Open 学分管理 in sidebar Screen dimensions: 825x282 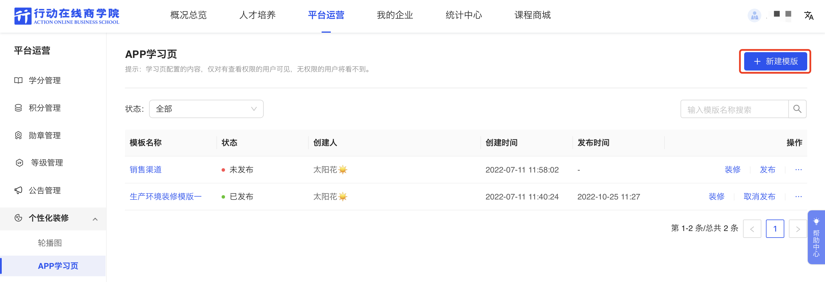(44, 80)
